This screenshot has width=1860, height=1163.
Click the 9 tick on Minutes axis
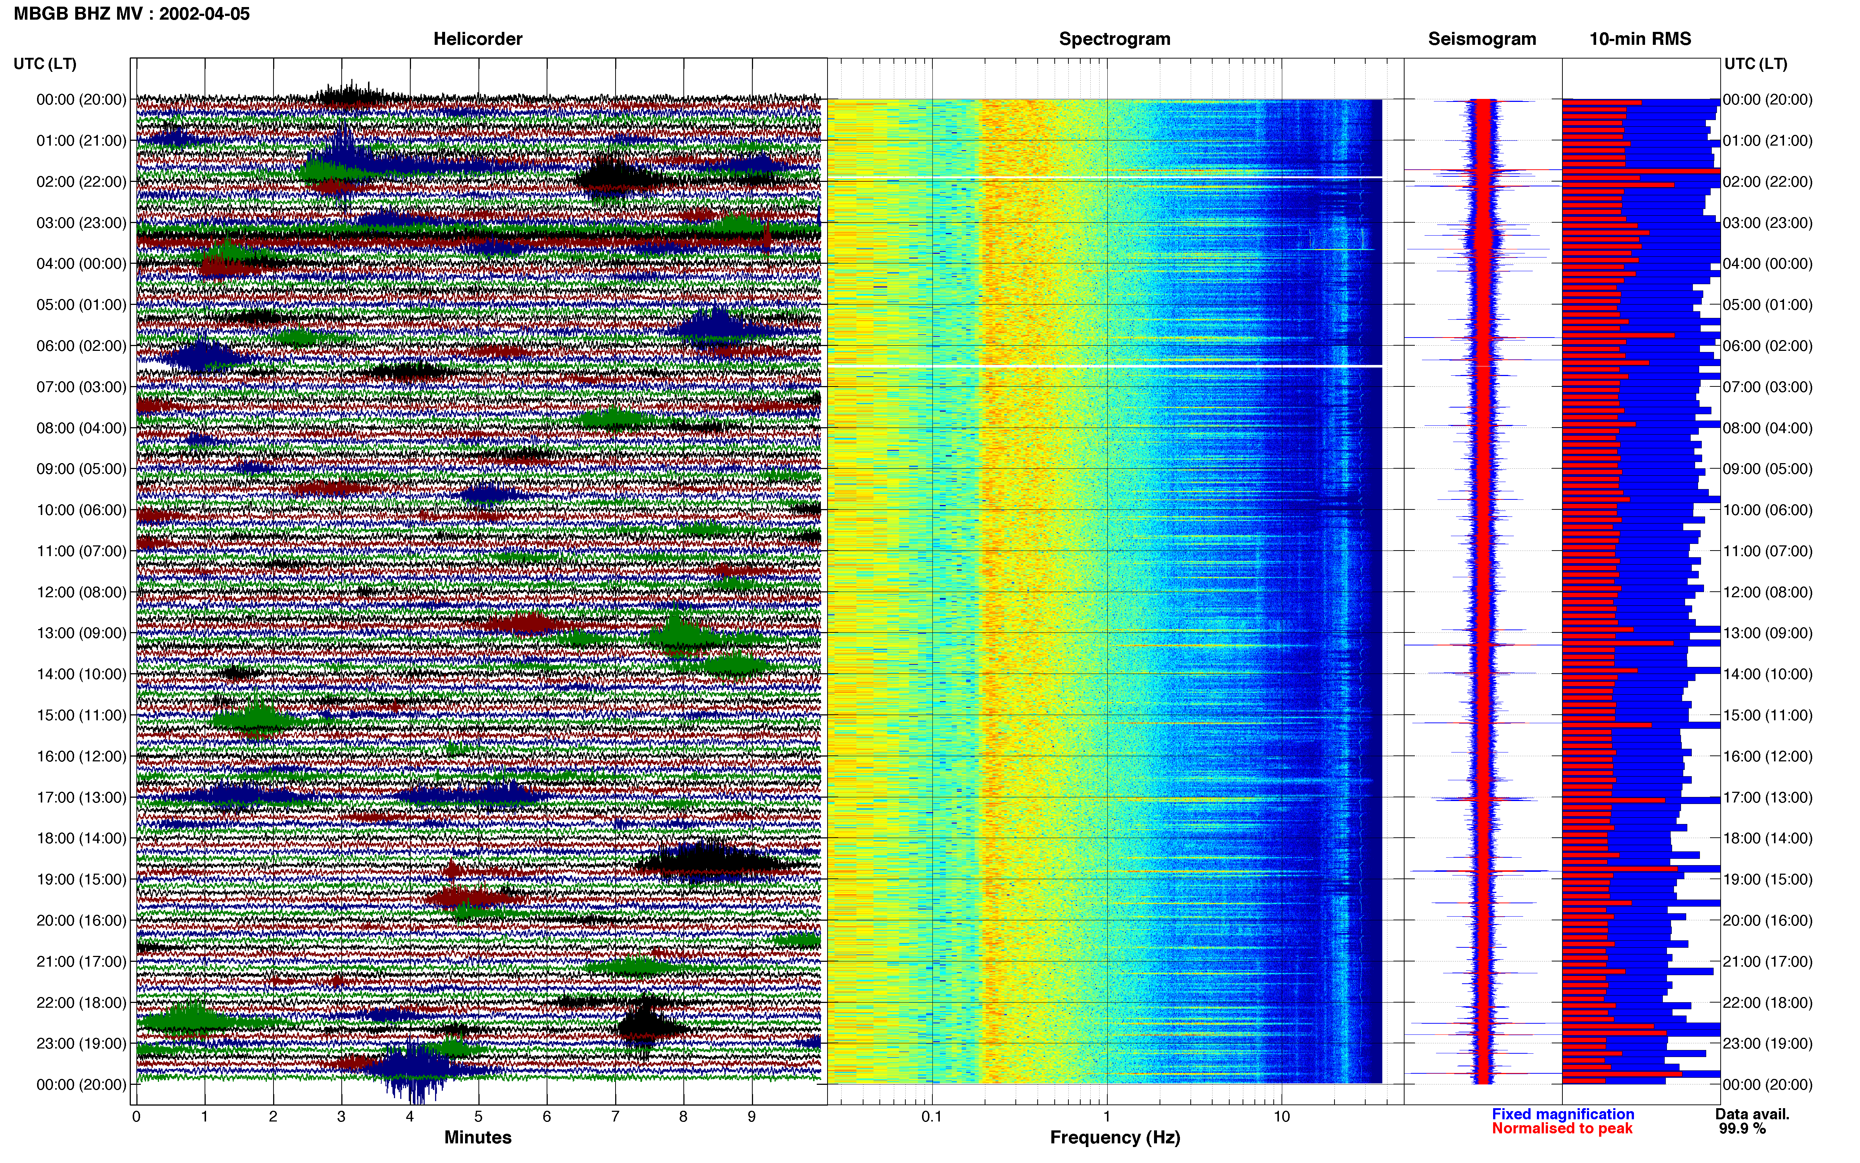752,1117
